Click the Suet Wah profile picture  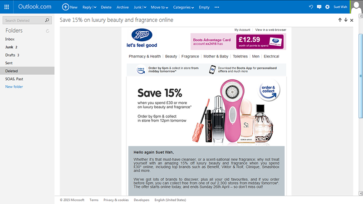(357, 7)
